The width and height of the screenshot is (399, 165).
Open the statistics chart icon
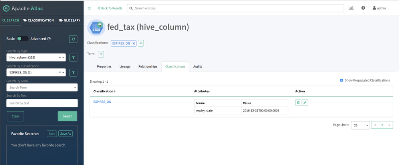click(351, 8)
